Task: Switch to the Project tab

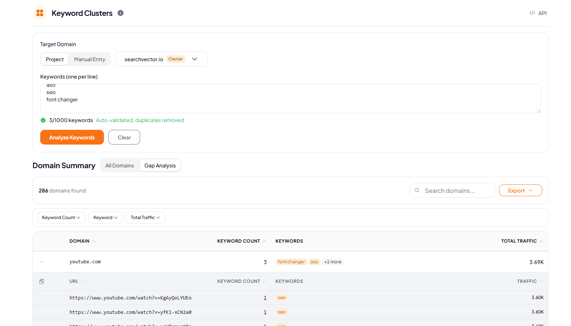Action: (55, 59)
